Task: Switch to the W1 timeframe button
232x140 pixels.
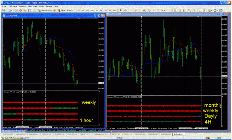Action: (110, 10)
